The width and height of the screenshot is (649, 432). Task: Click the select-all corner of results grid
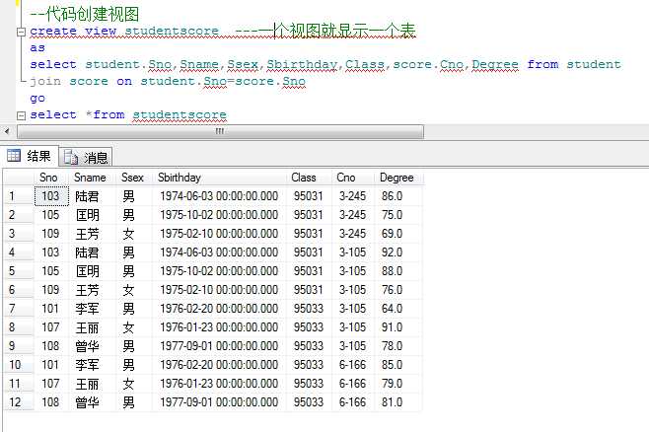coord(19,178)
